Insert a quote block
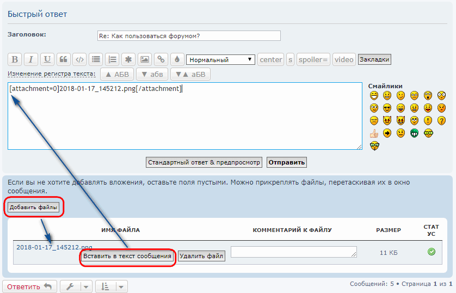 tap(63, 60)
